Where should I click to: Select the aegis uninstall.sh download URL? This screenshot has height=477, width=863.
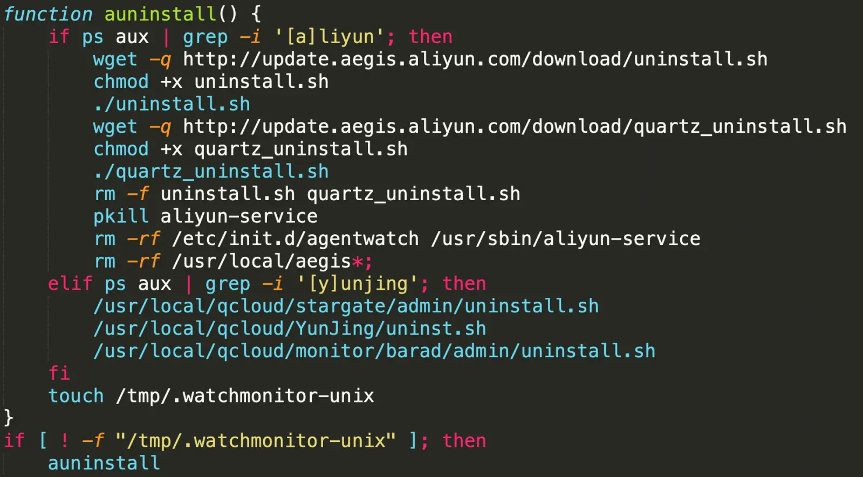475,59
